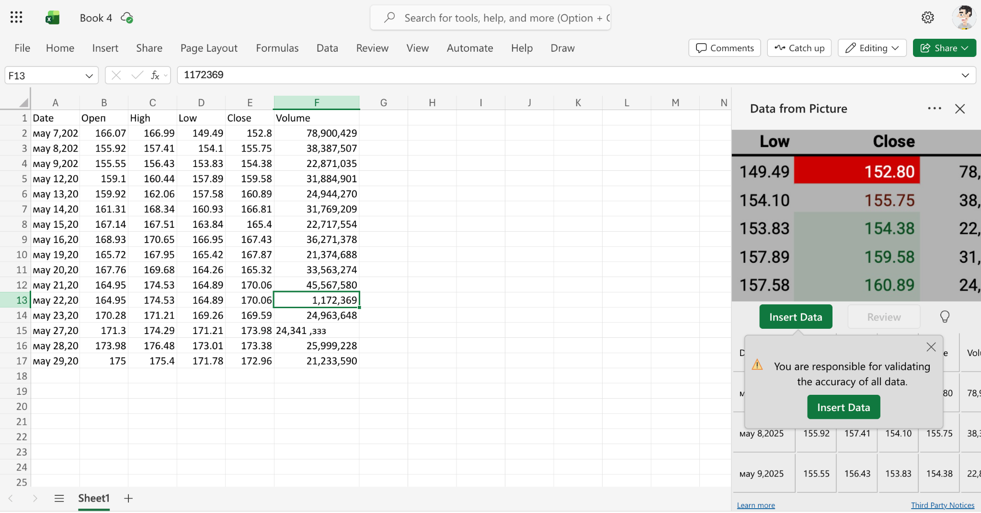Click Insert Data button above preview table

[796, 317]
